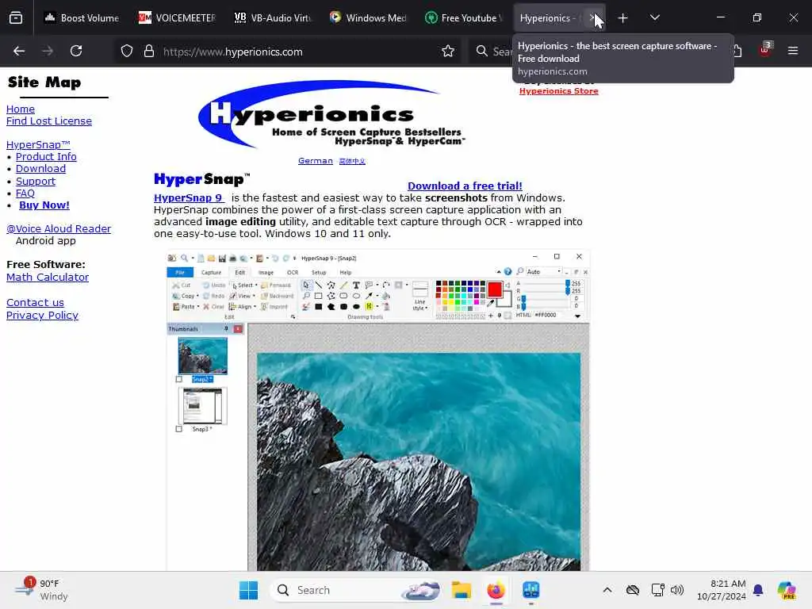This screenshot has width=812, height=609.
Task: Open the Find Lost License link
Action: [x=49, y=121]
